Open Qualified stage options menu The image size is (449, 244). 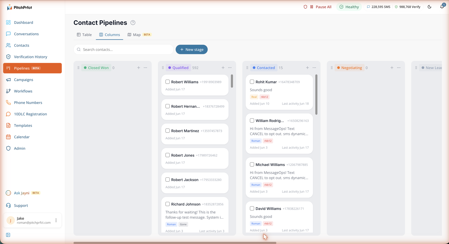230,68
